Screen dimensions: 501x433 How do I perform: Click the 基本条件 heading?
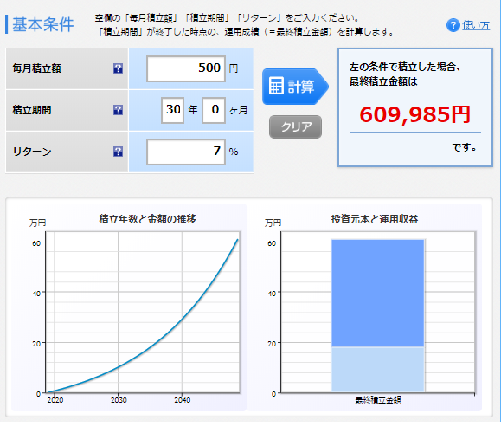(x=42, y=24)
